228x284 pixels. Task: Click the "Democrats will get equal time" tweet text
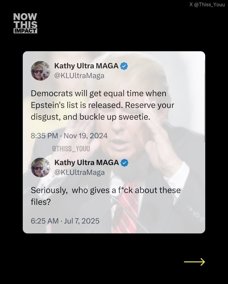click(x=102, y=105)
